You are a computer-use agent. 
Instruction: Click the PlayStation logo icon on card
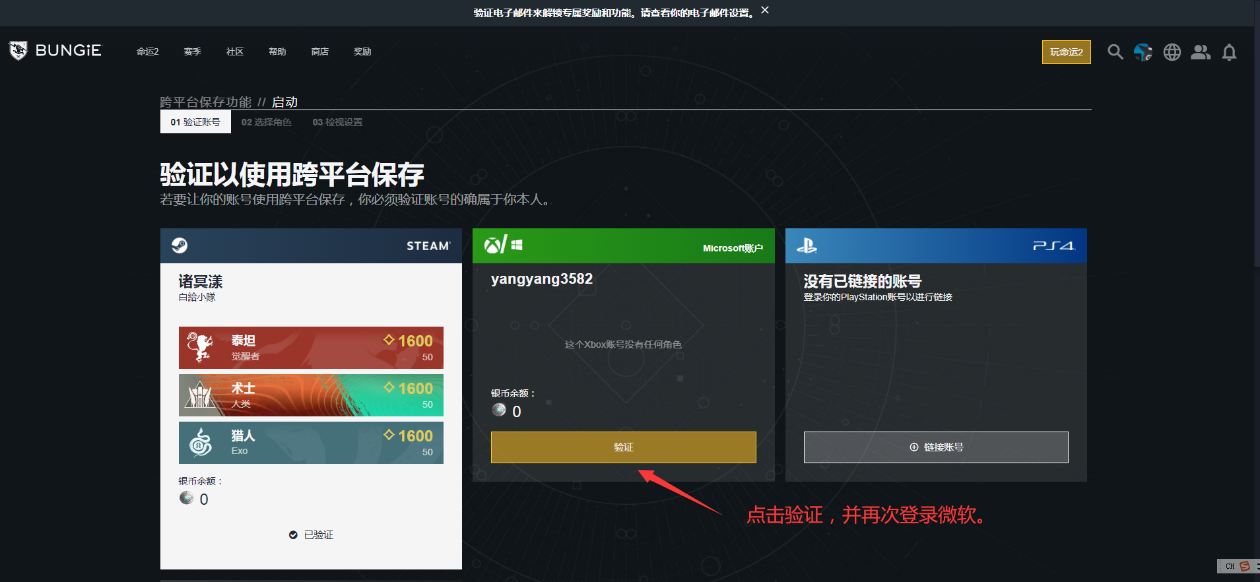pyautogui.click(x=807, y=246)
